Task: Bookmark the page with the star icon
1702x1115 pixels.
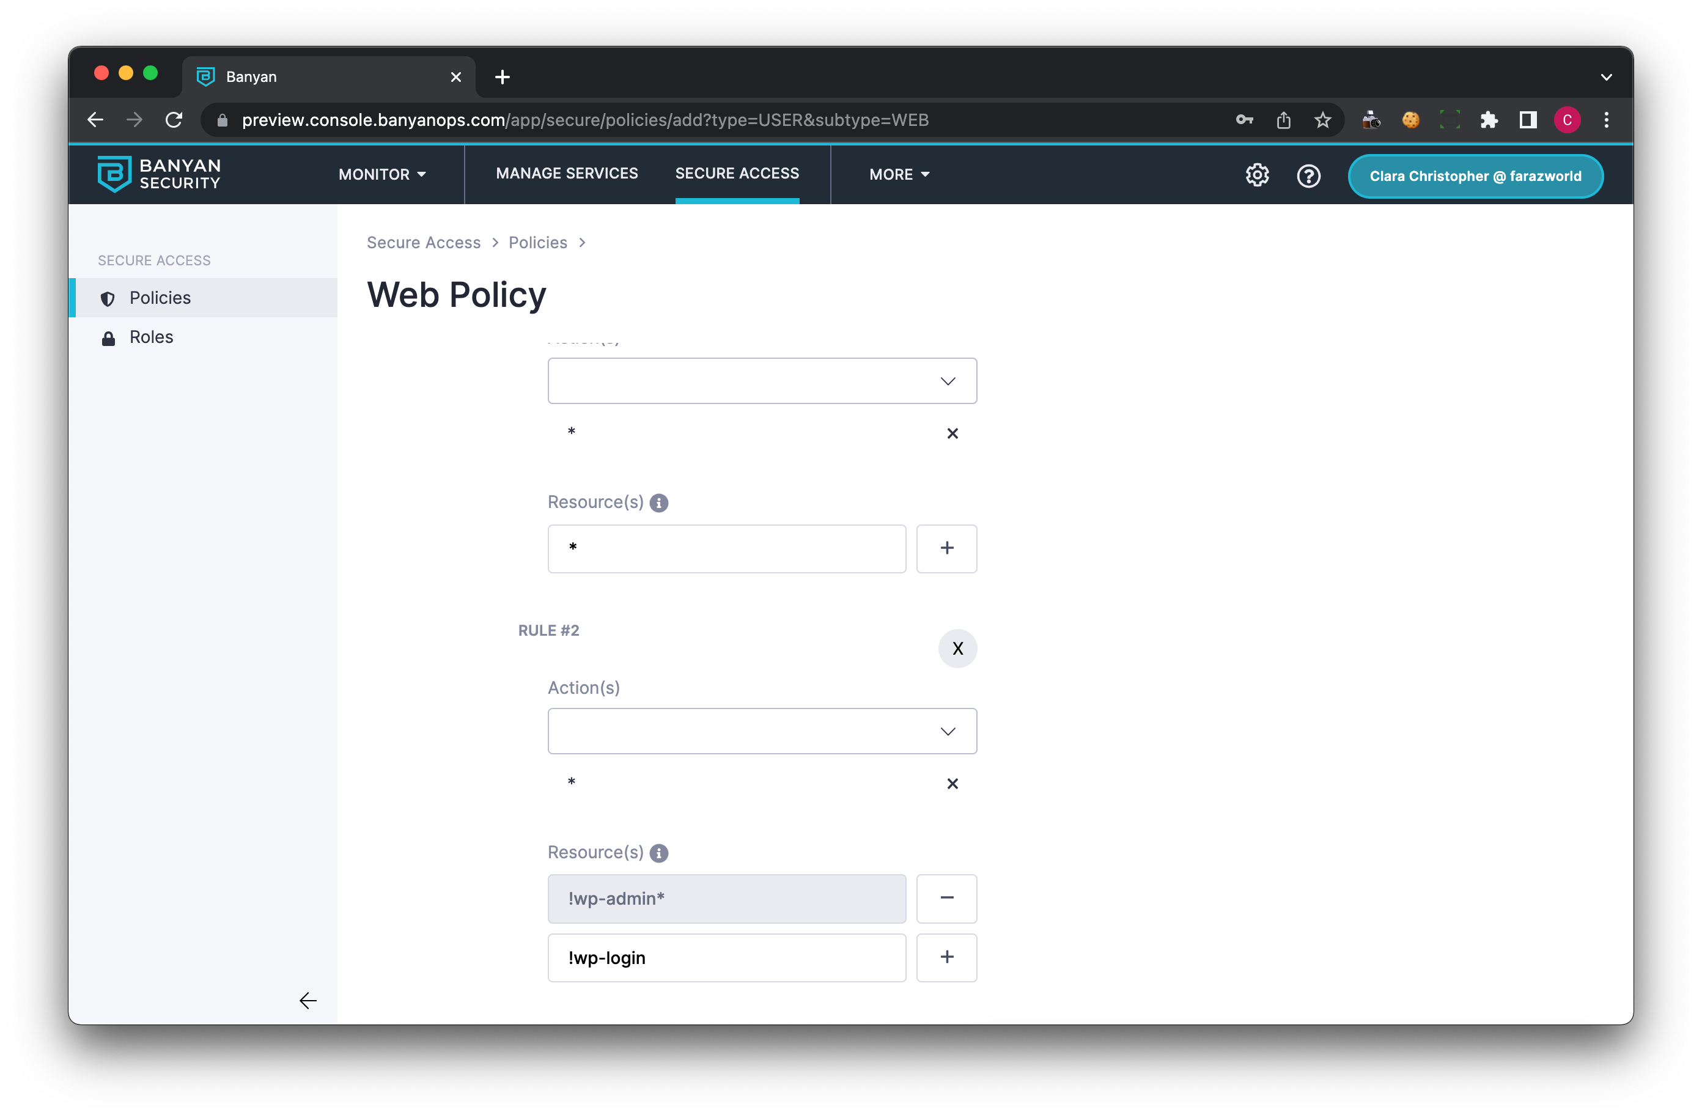Action: click(1322, 119)
